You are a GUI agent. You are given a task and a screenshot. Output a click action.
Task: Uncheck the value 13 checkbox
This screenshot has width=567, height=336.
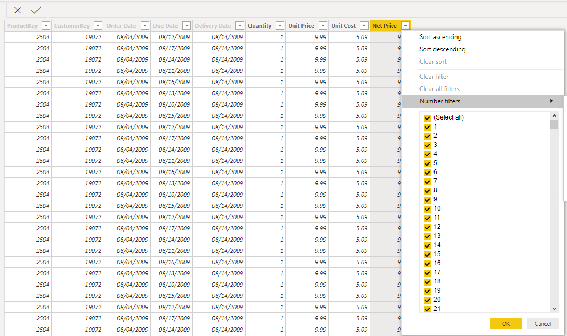click(x=427, y=236)
